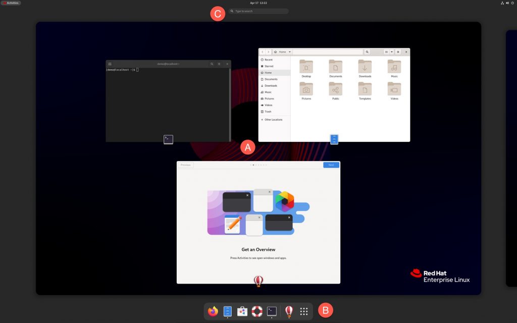Click the back navigation arrow in Files
The image size is (517, 323).
(263, 51)
